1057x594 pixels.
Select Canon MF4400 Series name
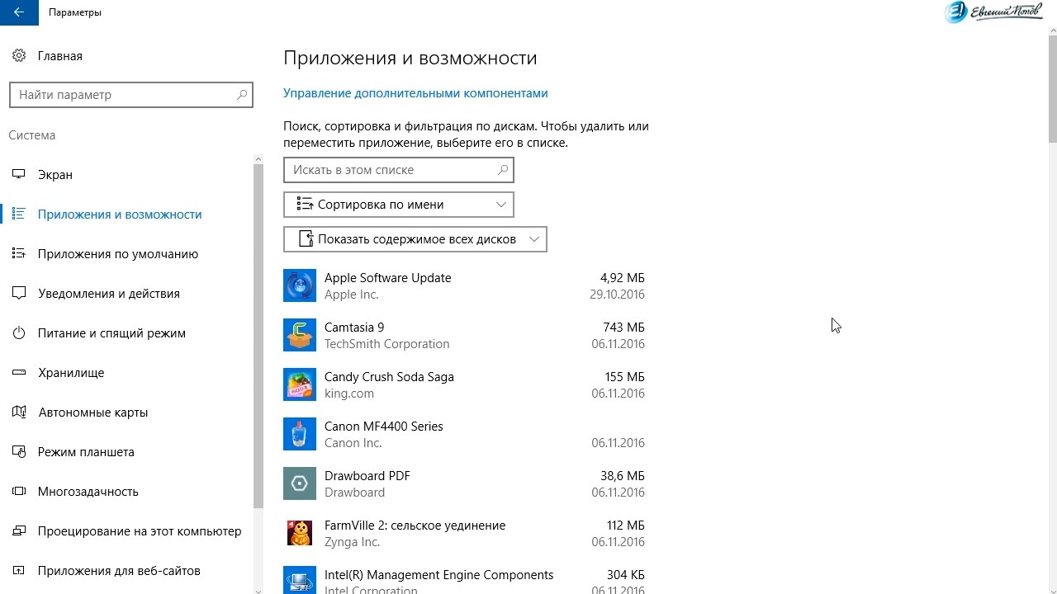click(x=384, y=427)
